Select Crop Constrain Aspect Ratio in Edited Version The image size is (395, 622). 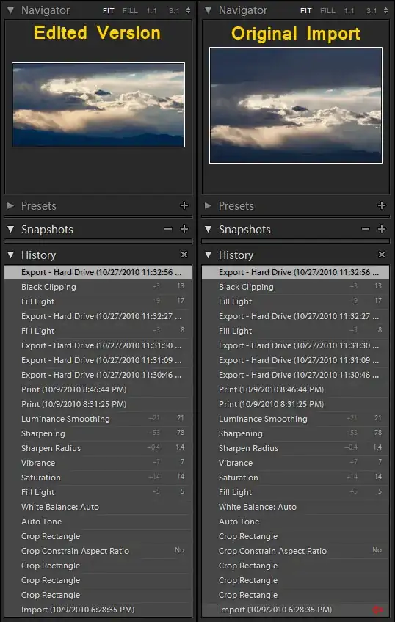click(x=98, y=551)
